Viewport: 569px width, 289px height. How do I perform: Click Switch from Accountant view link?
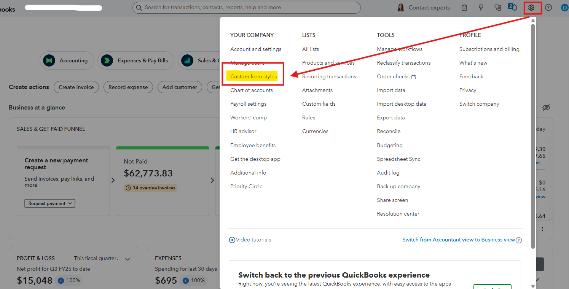click(458, 240)
